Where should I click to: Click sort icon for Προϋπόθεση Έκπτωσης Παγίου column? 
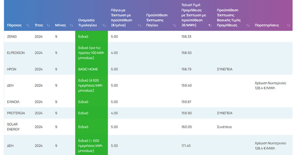pyautogui.click(x=174, y=25)
